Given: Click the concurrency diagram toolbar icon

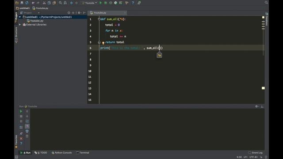Looking at the screenshot, I should 121,3.
